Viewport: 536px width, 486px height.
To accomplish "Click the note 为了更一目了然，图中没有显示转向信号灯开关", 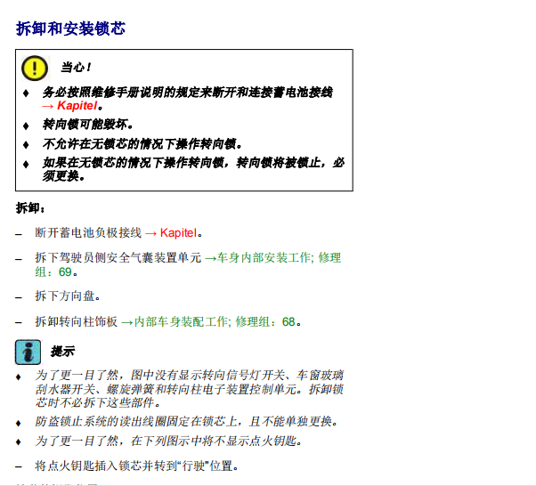I will point(190,389).
